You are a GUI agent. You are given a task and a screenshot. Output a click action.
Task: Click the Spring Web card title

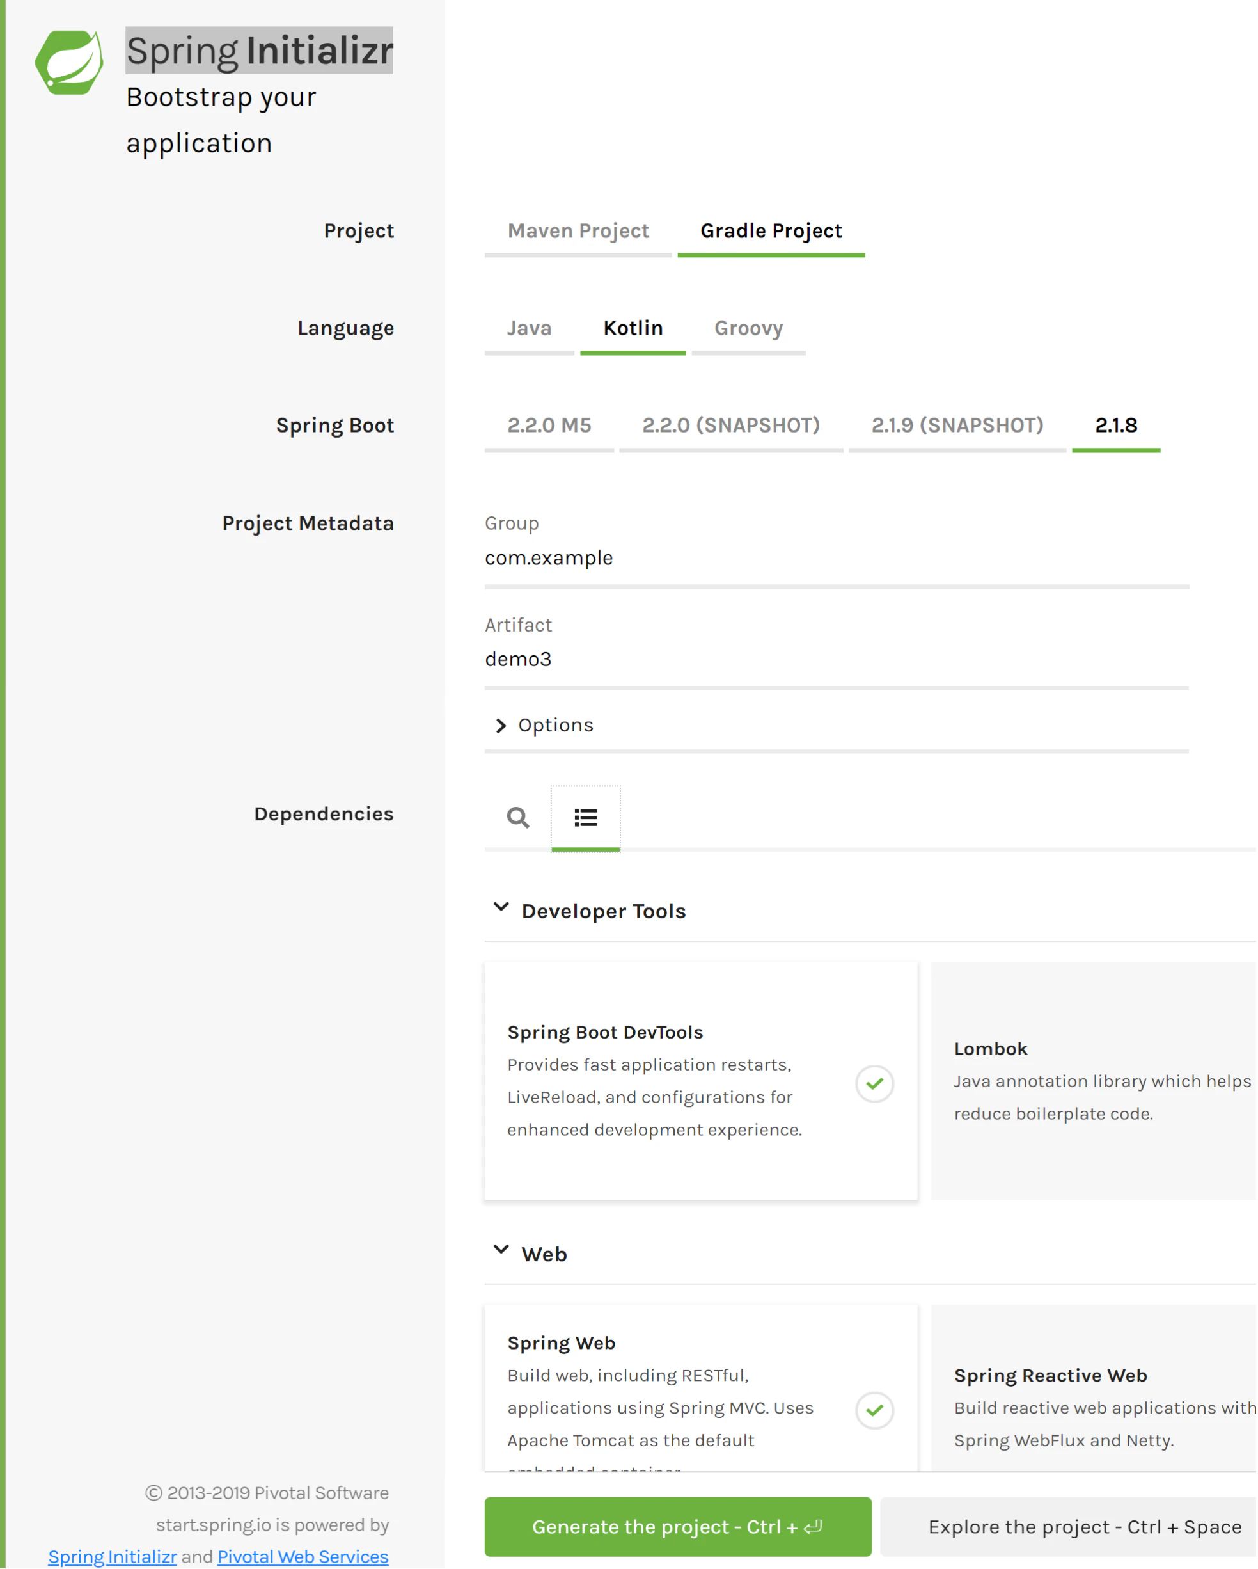point(562,1342)
